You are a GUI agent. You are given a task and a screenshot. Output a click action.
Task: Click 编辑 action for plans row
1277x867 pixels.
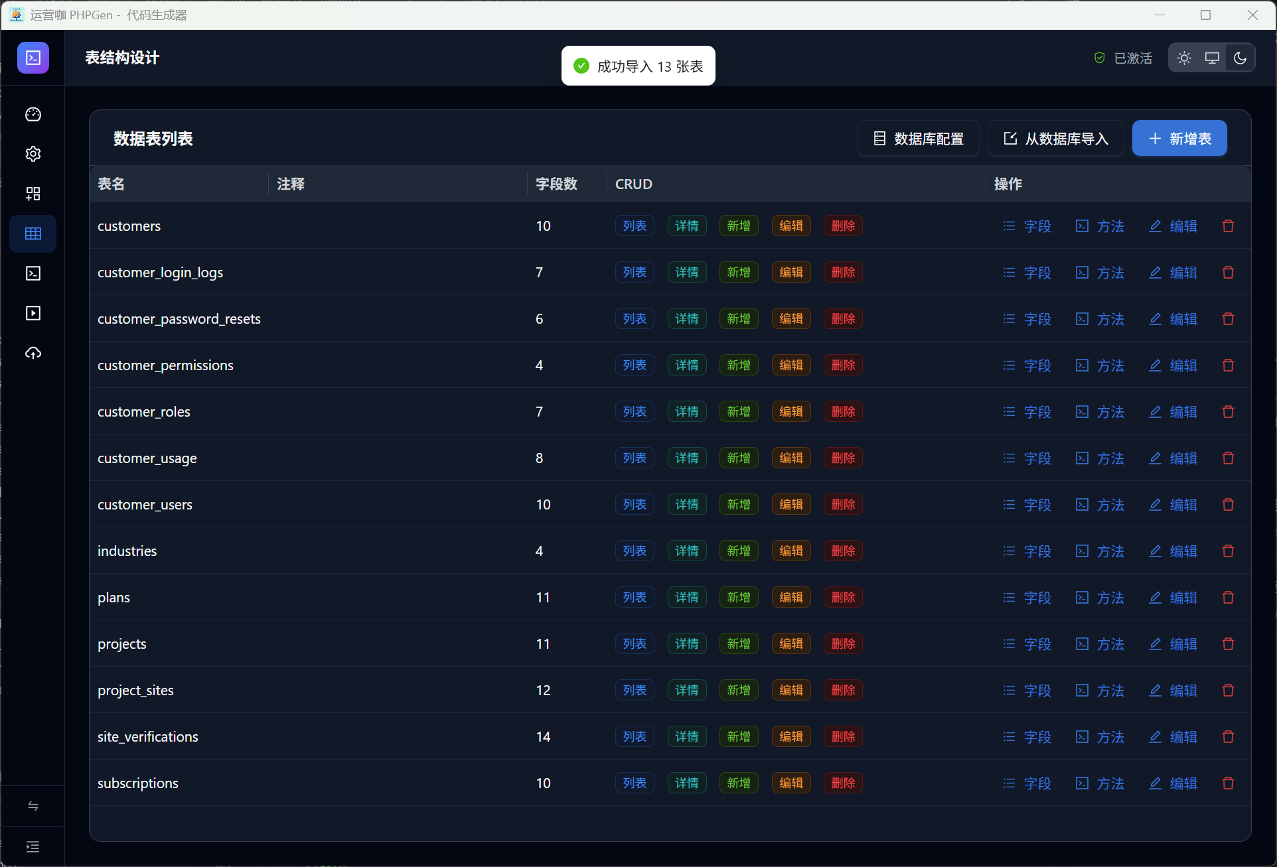tap(1173, 598)
